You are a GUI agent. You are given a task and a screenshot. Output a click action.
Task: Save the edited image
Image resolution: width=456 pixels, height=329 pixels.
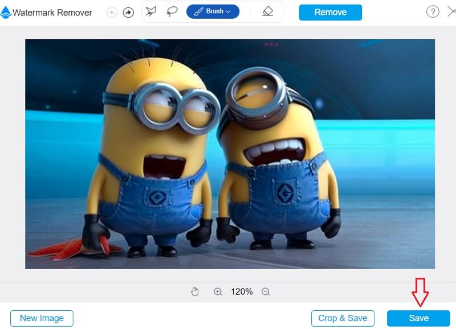[418, 318]
